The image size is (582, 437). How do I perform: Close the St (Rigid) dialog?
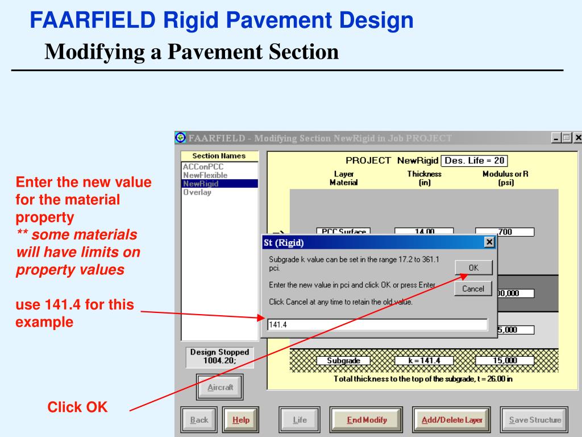[489, 242]
